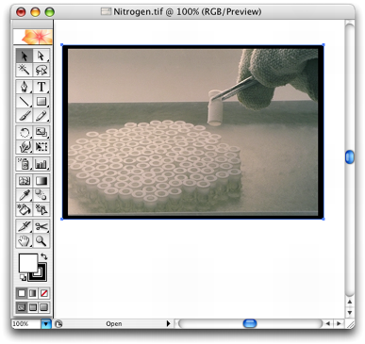
Task: Toggle Full Screen Mode with Menu Bar
Action: 33,307
